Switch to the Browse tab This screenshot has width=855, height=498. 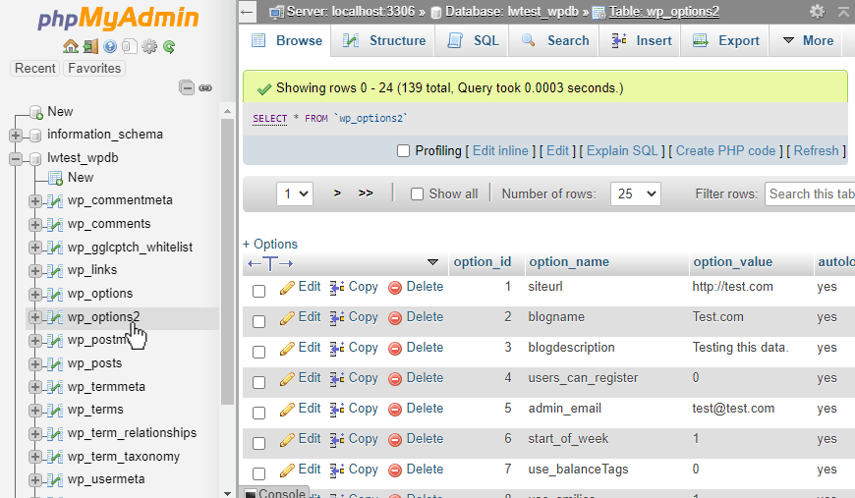[287, 41]
